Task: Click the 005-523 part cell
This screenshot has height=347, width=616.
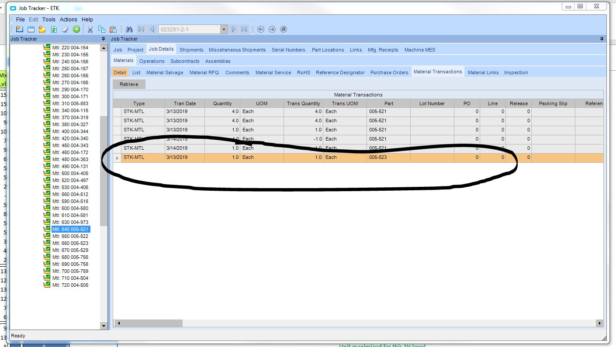Action: click(388, 158)
